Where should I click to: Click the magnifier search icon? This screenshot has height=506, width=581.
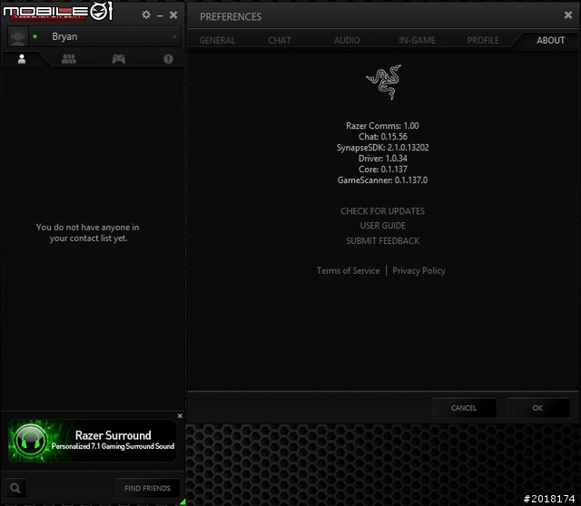[x=15, y=488]
